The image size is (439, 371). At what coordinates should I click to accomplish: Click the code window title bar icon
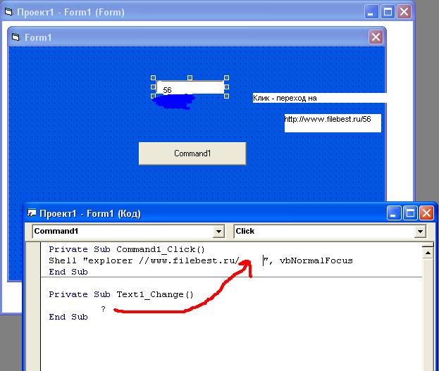tap(32, 213)
